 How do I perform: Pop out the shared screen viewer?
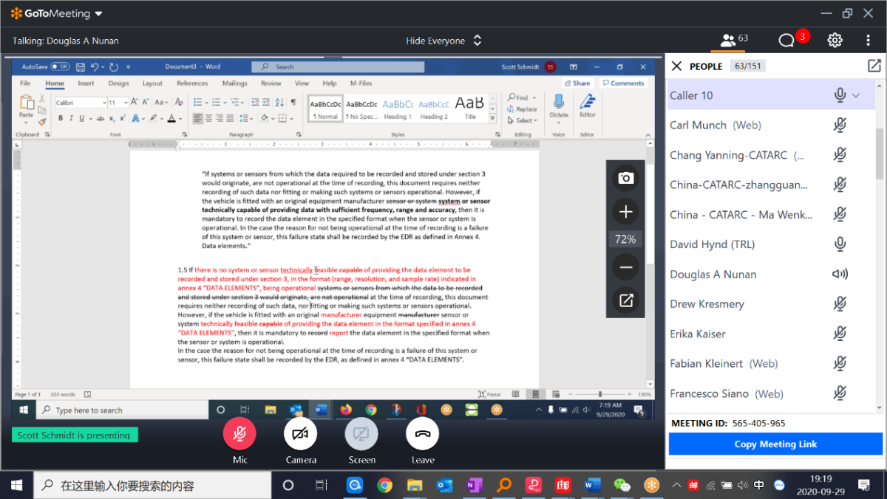pos(625,300)
